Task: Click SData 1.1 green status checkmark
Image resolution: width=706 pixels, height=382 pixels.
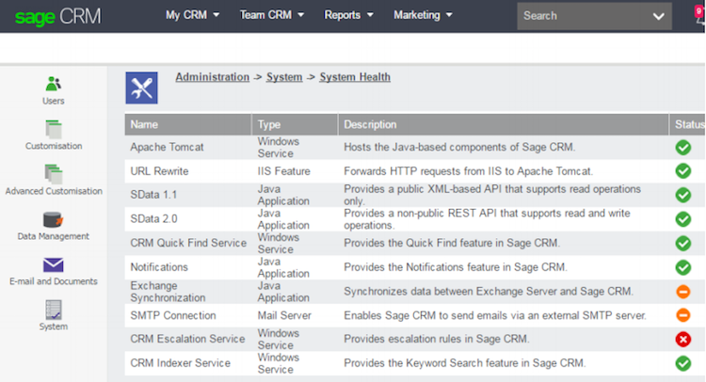Action: 683,195
